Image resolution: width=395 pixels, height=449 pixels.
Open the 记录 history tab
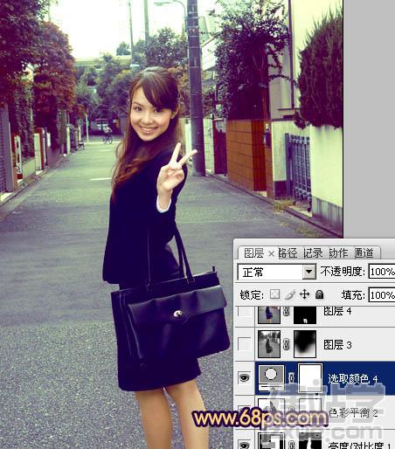(x=313, y=253)
